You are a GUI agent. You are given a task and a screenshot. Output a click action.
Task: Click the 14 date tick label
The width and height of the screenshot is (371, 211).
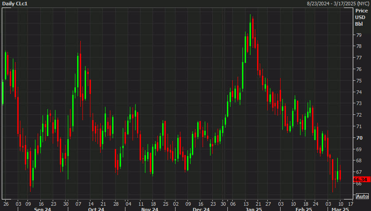coord(91,203)
